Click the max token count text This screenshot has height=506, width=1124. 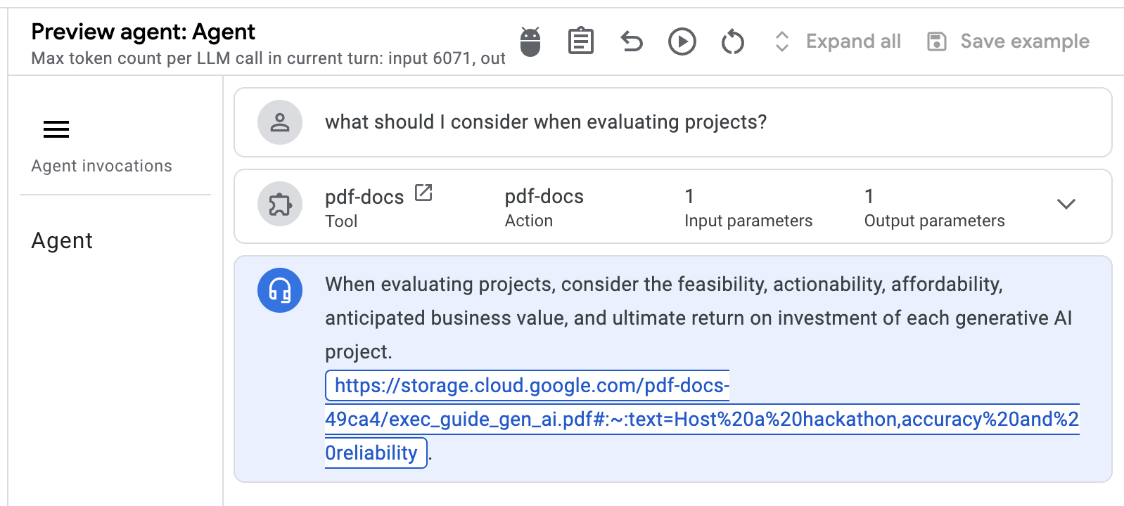pos(269,58)
